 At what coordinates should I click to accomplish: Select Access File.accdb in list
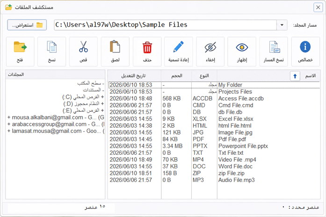[214, 99]
